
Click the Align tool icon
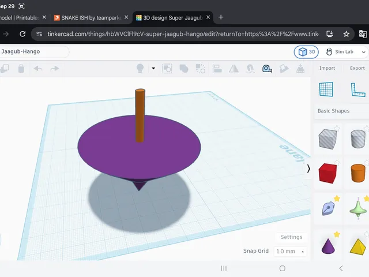pos(217,69)
